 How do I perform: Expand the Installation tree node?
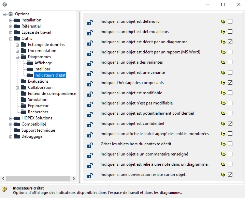(11, 20)
